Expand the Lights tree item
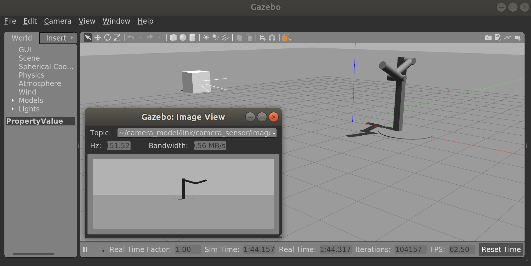 click(13, 109)
